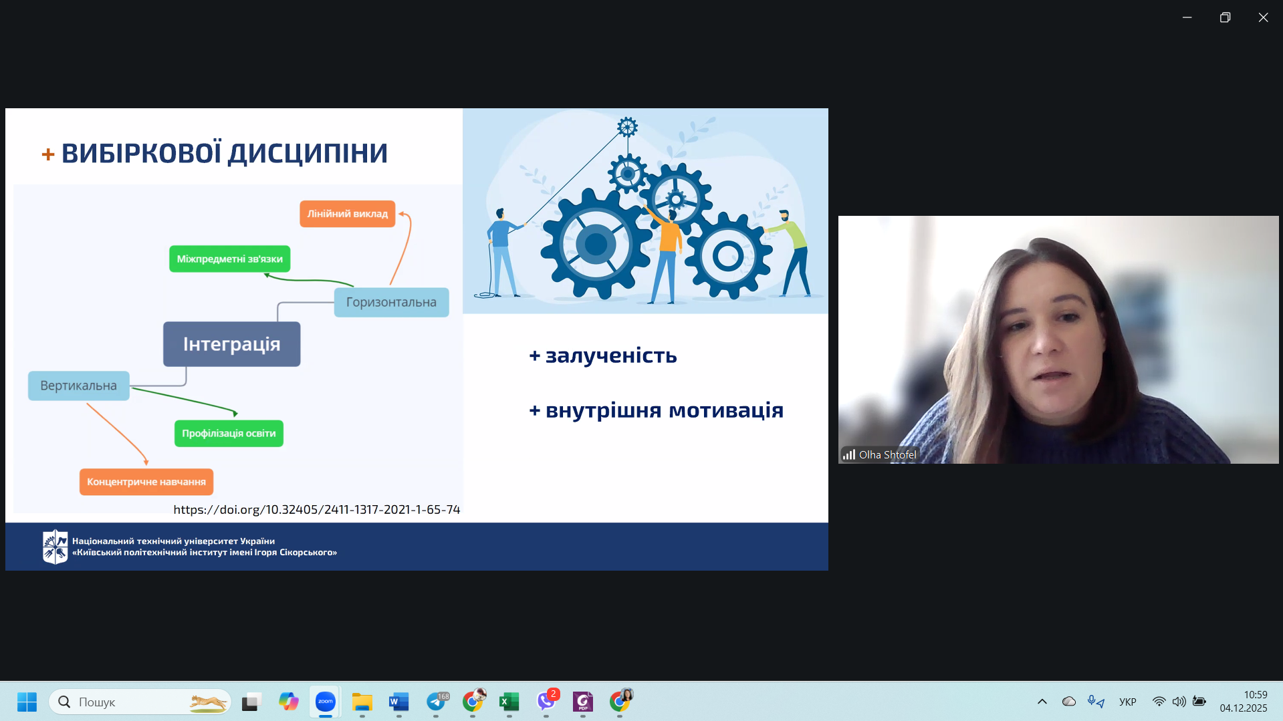Switch the УКР keyboard language indicator
Screen dimensions: 1283x721
pyautogui.click(x=1127, y=702)
